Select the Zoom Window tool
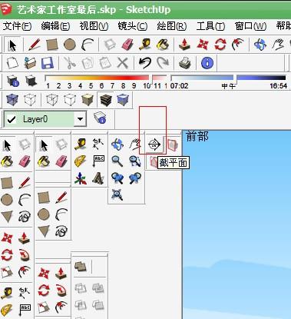Image resolution: width=291 pixels, height=319 pixels. 135,161
